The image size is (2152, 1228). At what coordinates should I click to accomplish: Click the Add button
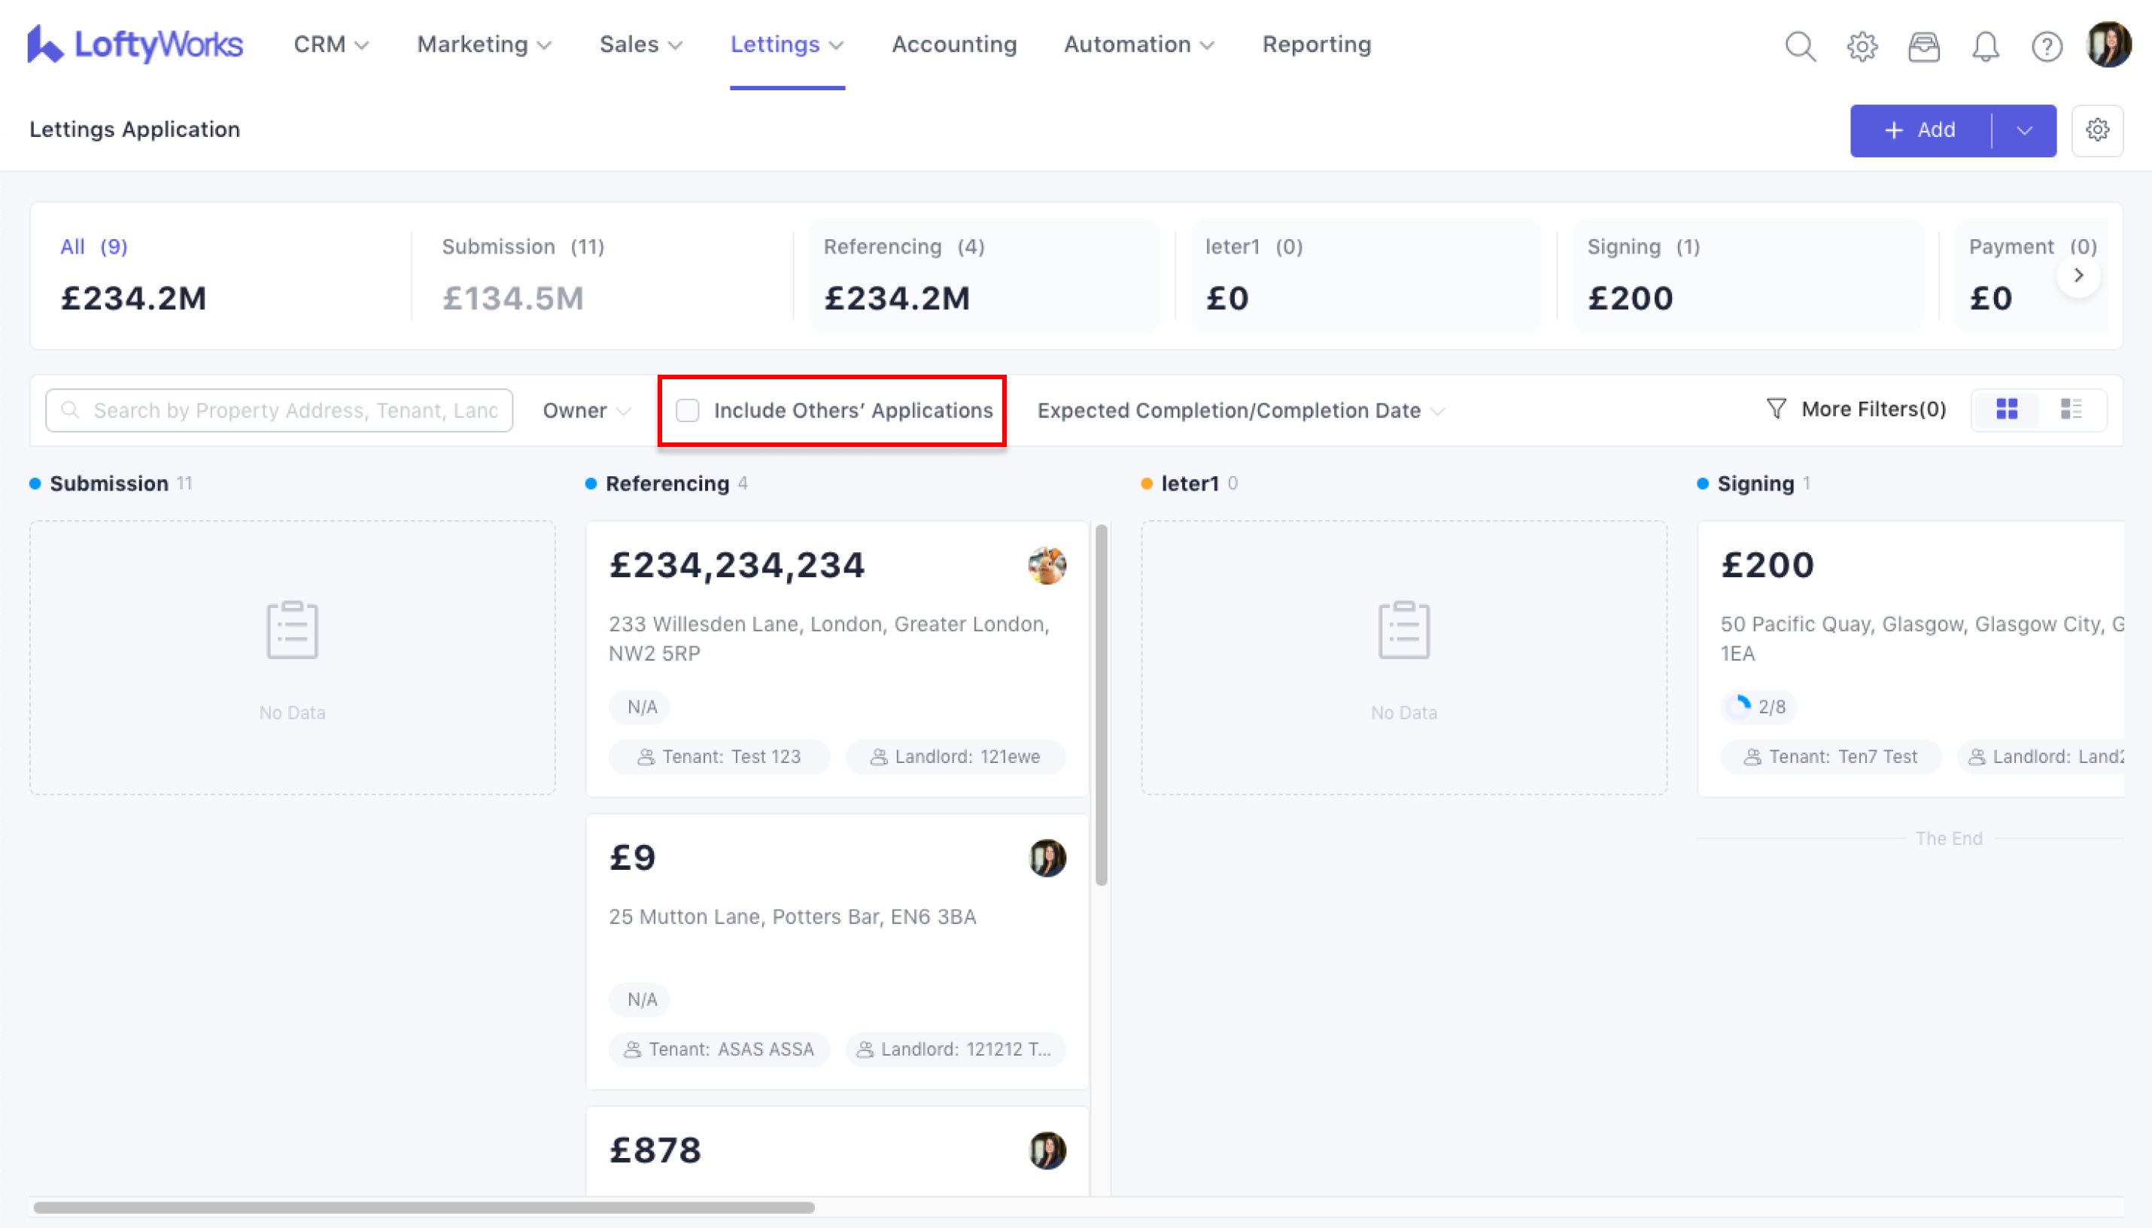point(1920,130)
